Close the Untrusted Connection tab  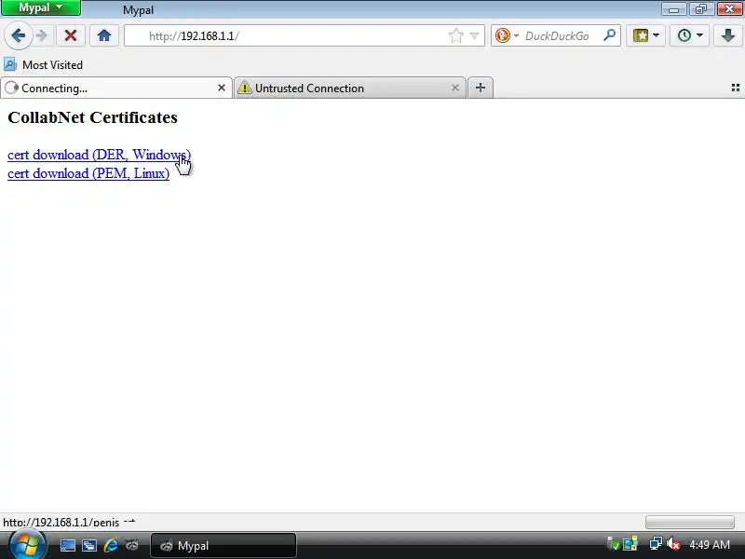coord(455,88)
